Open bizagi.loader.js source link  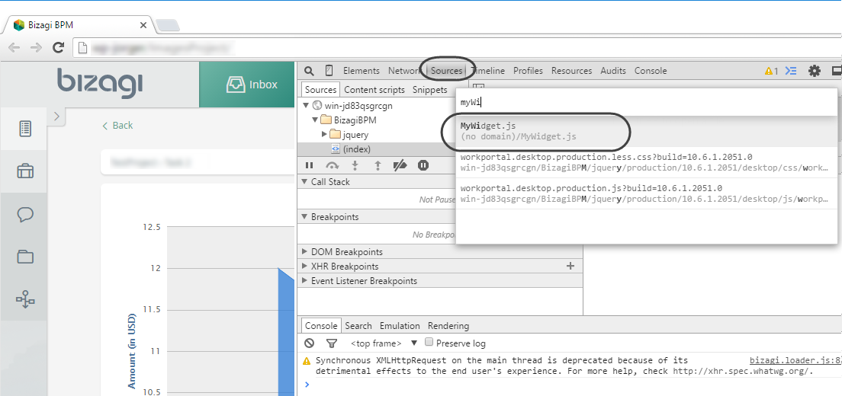click(795, 361)
